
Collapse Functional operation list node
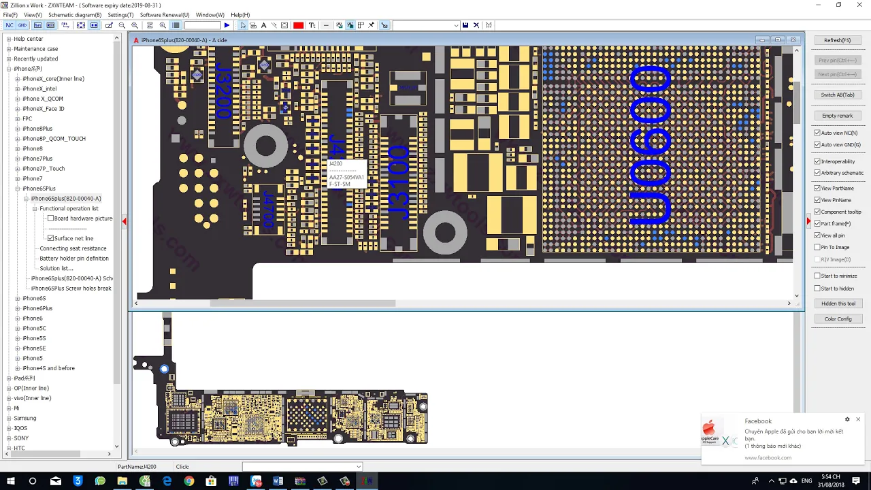click(x=35, y=208)
